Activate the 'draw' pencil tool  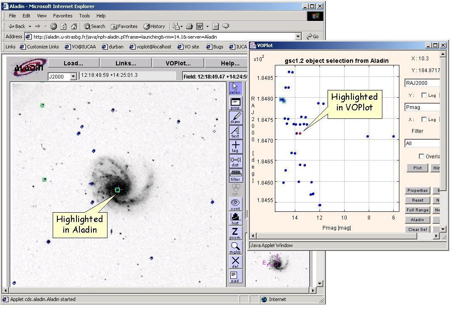coord(235,118)
